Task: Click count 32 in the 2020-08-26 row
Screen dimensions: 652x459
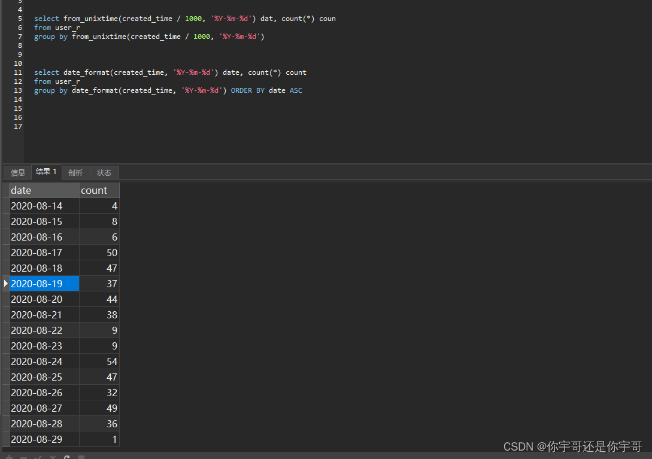Action: (99, 393)
